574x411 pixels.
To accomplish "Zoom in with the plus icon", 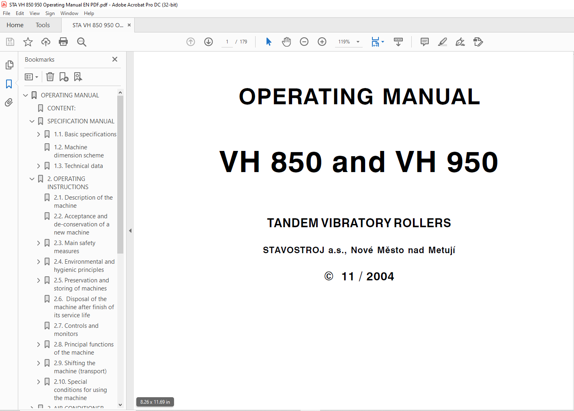I will (x=322, y=42).
